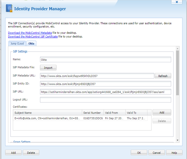
Task: Select the Okta tab
Action: point(31,43)
